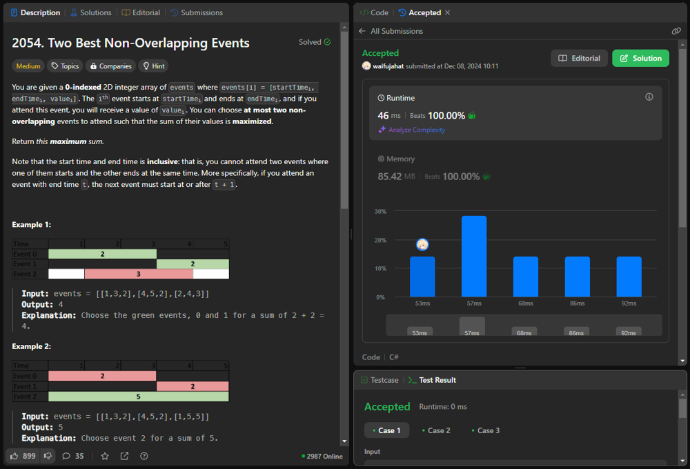Open the Code tab
690x469 pixels.
click(374, 12)
